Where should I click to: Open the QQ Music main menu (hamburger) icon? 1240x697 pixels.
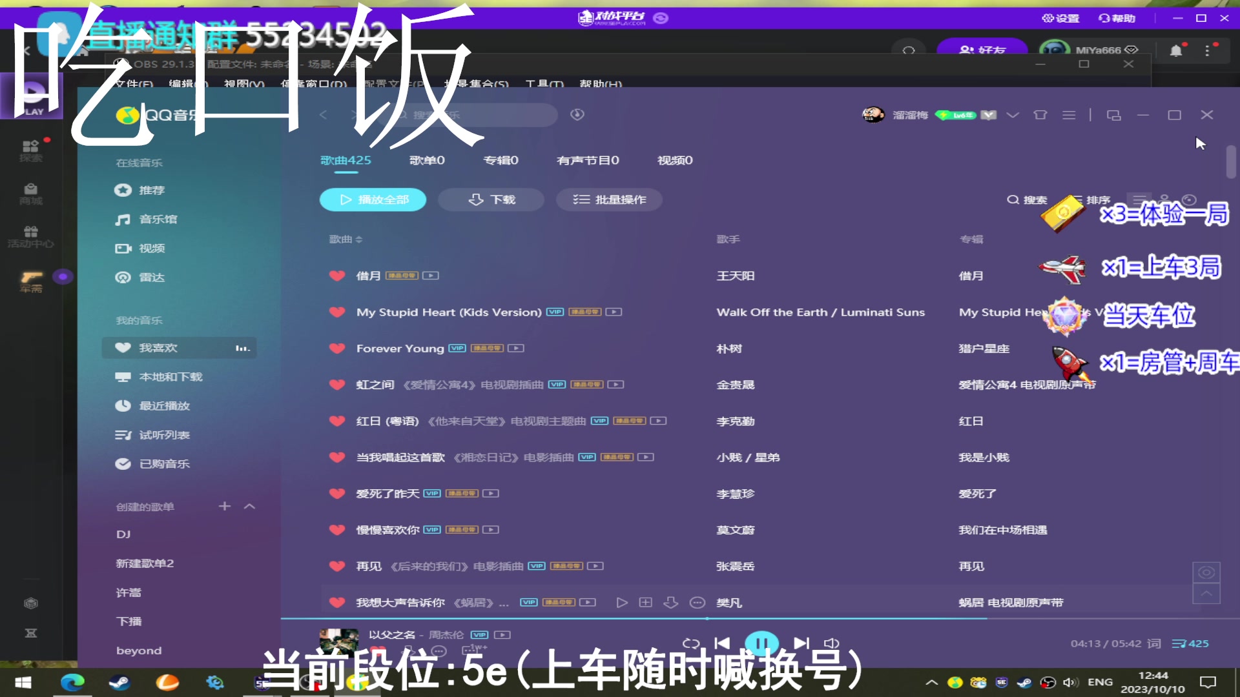pyautogui.click(x=1069, y=115)
